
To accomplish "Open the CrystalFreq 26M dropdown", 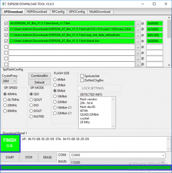I will click(10, 81).
